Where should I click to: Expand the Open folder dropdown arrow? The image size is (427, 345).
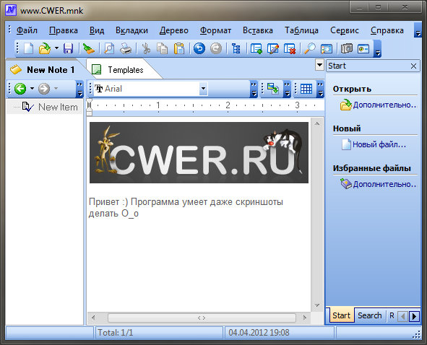tap(56, 48)
